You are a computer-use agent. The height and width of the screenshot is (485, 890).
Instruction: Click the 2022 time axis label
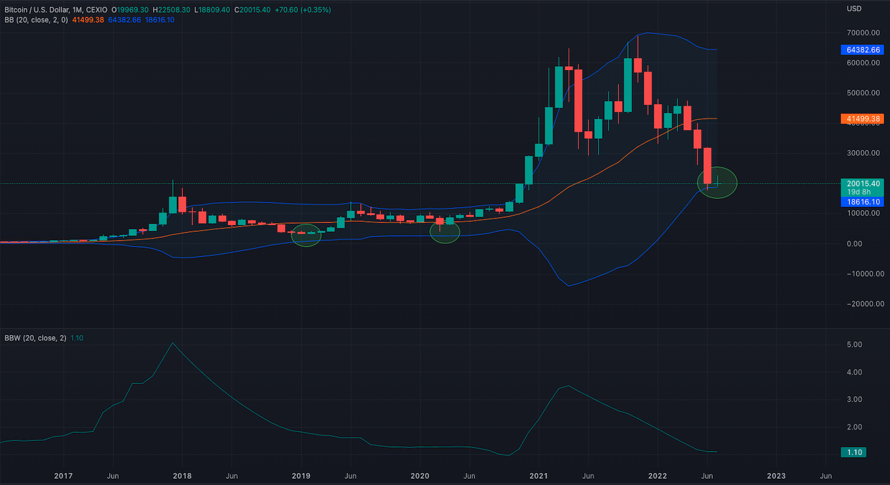tap(657, 476)
